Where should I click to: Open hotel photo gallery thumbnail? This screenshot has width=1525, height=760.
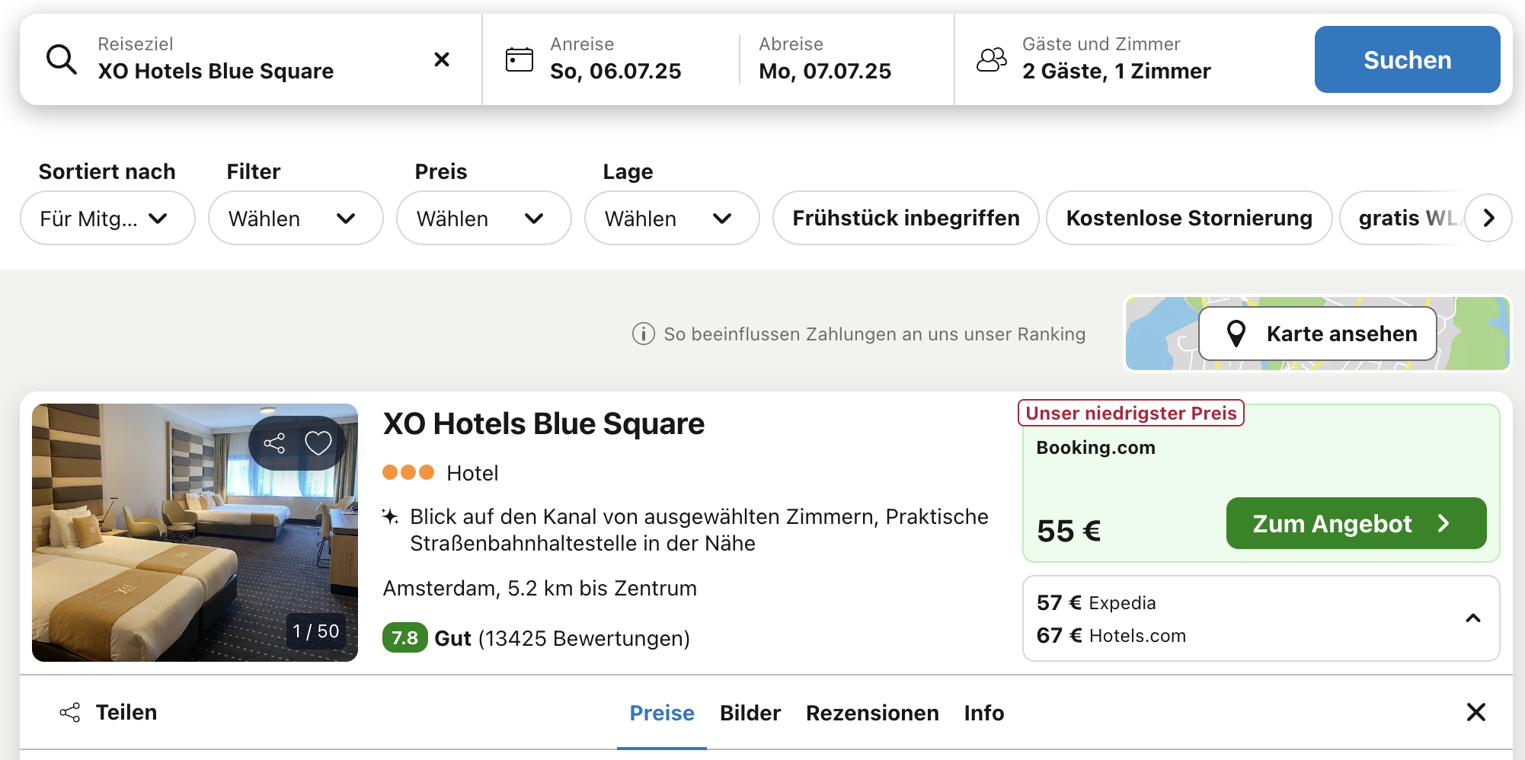(195, 532)
